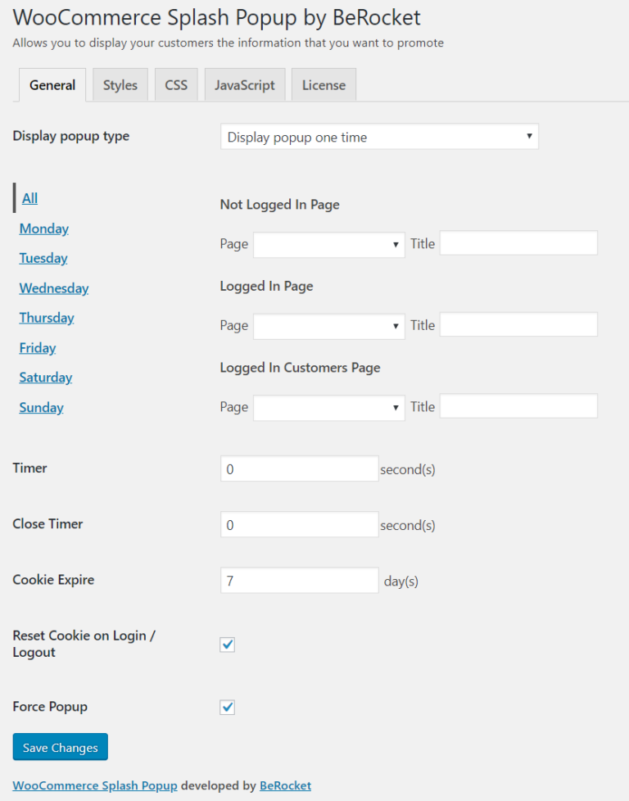Open the License tab
This screenshot has width=629, height=801.
coord(323,84)
